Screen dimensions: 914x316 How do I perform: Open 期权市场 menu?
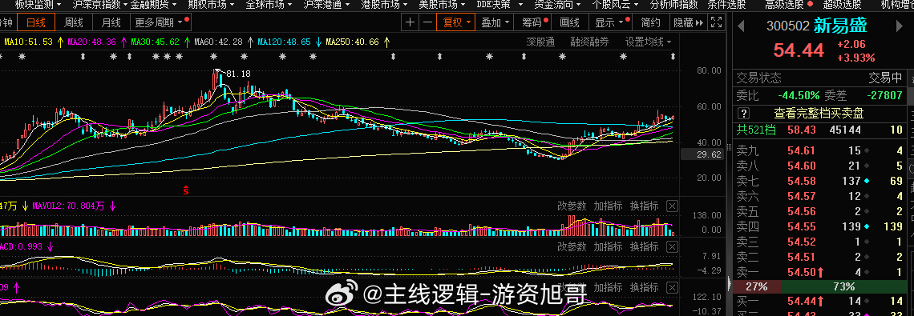[x=210, y=5]
